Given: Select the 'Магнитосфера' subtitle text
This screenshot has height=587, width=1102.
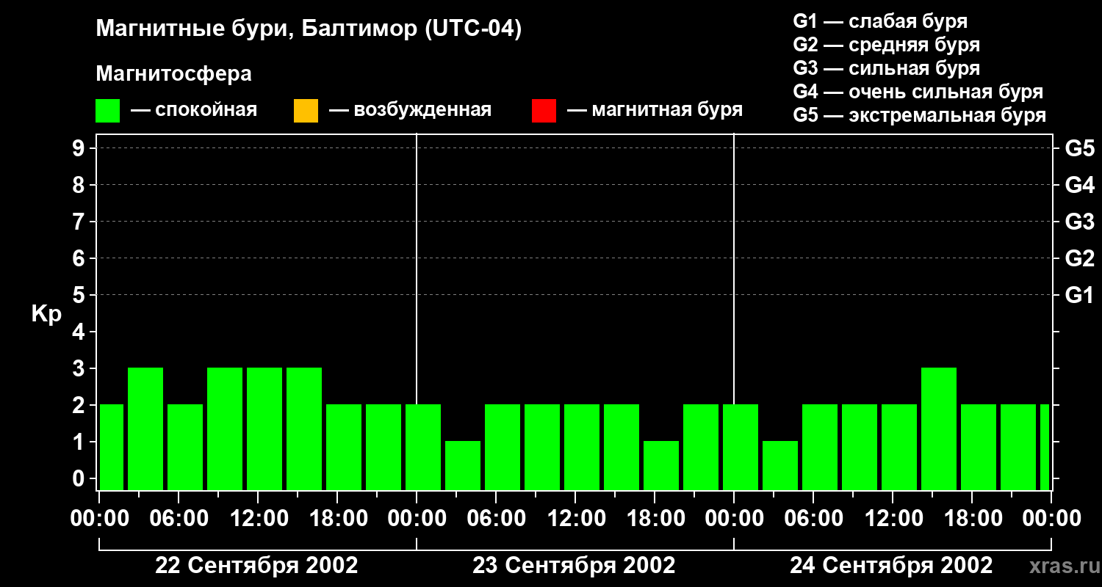Looking at the screenshot, I should coord(174,74).
